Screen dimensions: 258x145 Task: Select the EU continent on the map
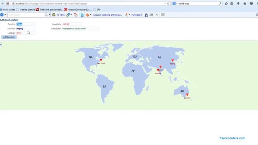(x=135, y=56)
